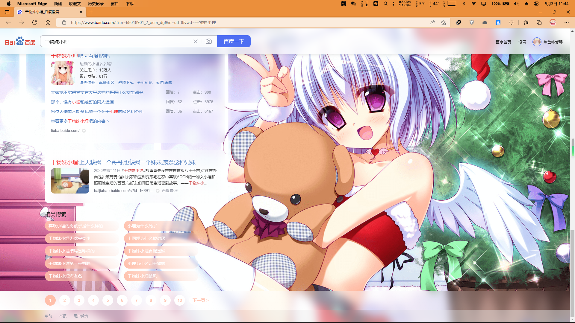Go to results page 2

pyautogui.click(x=65, y=300)
